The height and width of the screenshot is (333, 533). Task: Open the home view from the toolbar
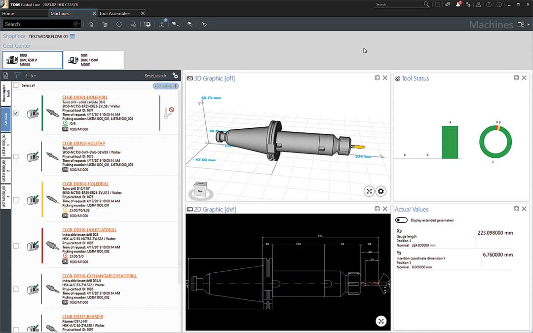pyautogui.click(x=91, y=24)
